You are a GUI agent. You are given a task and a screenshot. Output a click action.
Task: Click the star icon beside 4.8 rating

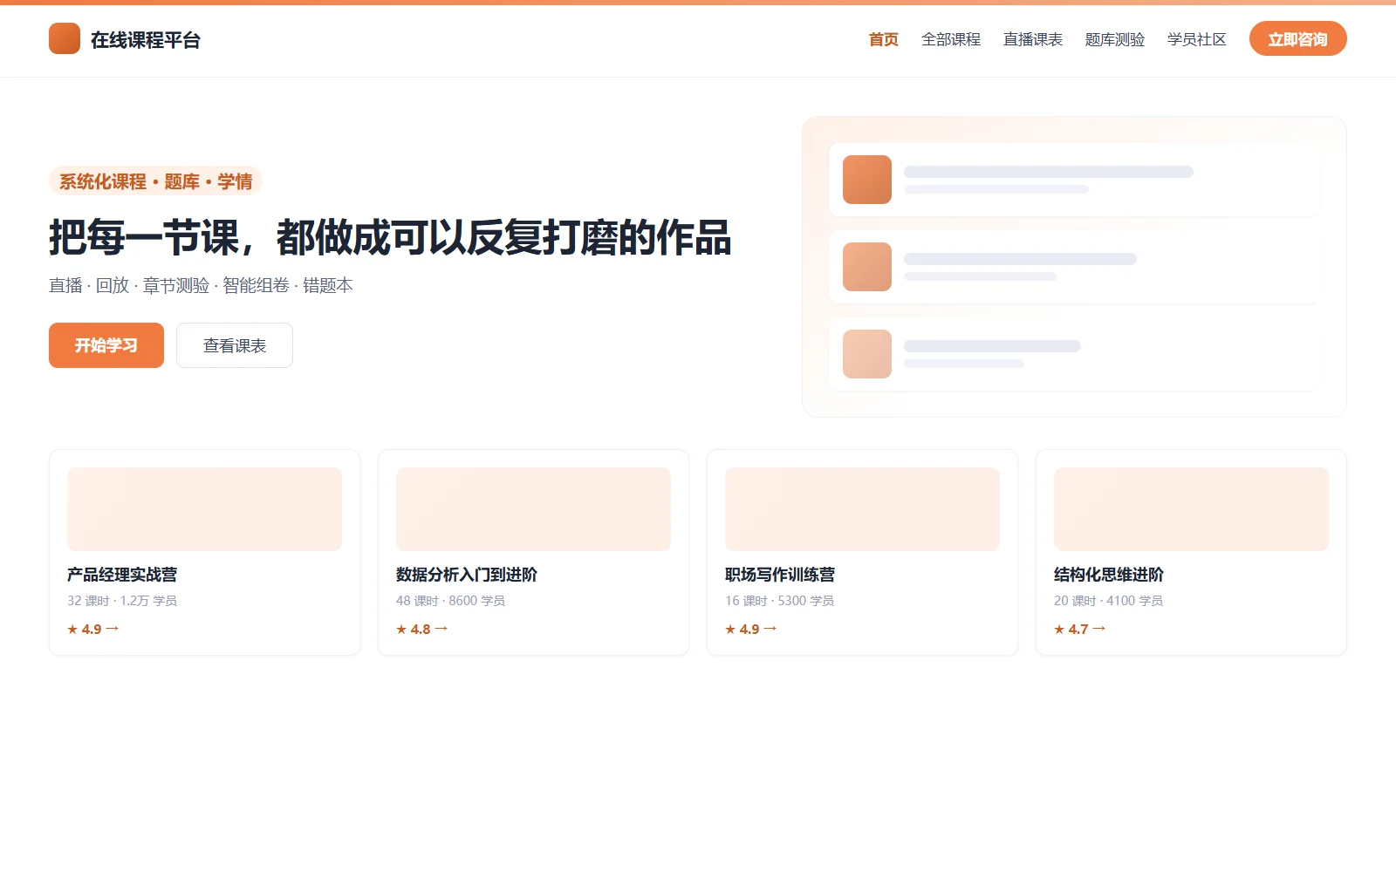coord(401,630)
